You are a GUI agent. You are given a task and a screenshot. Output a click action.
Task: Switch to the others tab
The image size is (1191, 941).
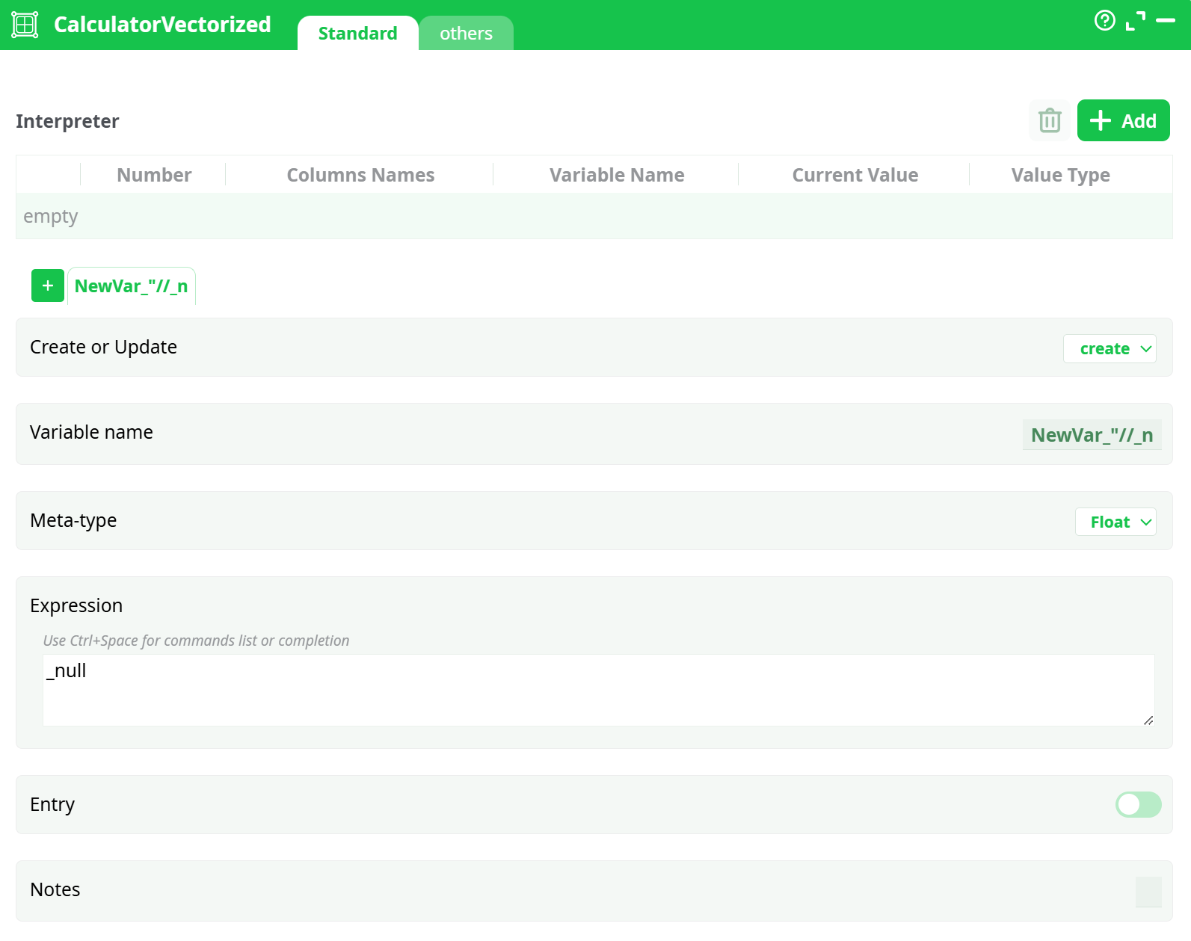pos(466,34)
